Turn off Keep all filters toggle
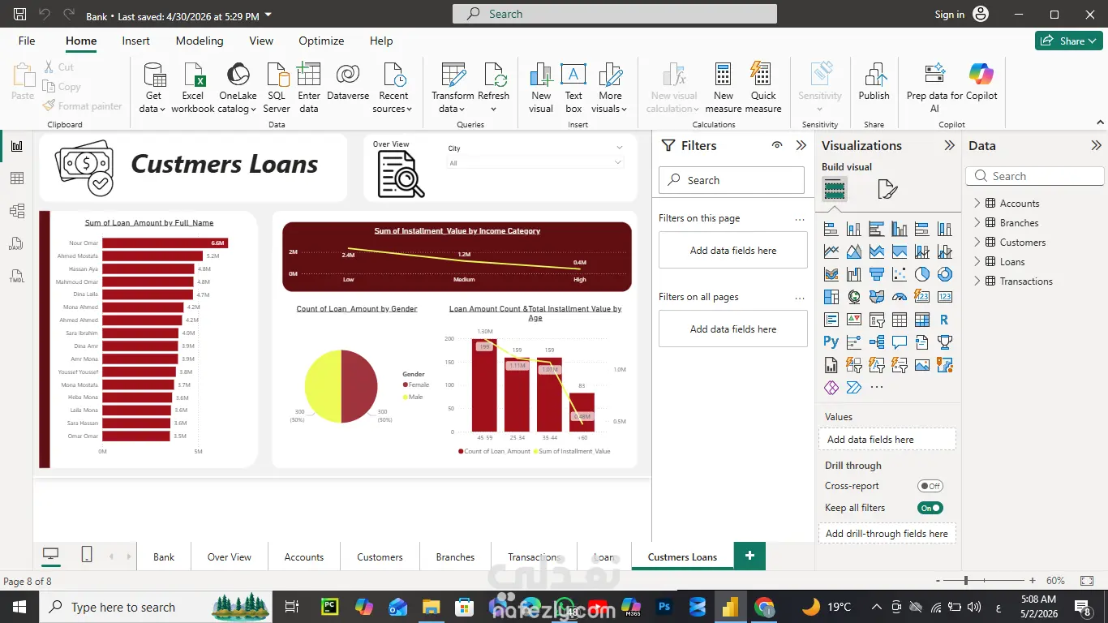This screenshot has width=1108, height=623. [930, 508]
